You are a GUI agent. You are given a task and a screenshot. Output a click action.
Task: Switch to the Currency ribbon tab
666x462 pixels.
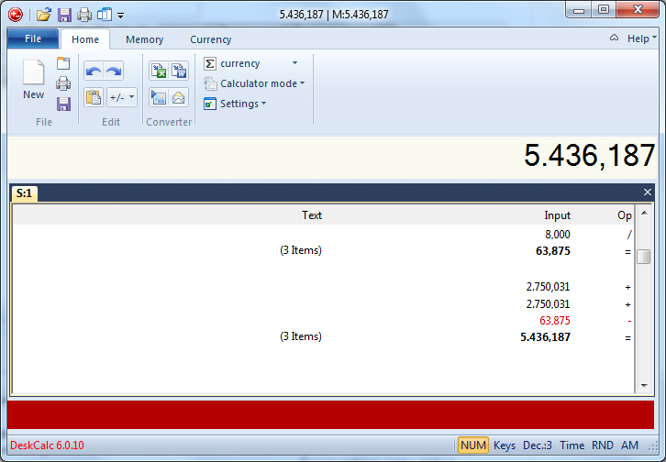pyautogui.click(x=210, y=39)
